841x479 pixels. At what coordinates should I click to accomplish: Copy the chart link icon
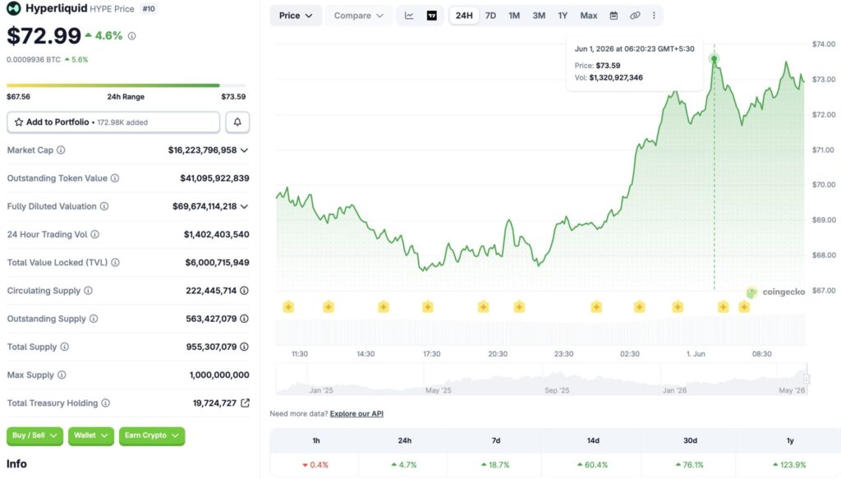[635, 16]
